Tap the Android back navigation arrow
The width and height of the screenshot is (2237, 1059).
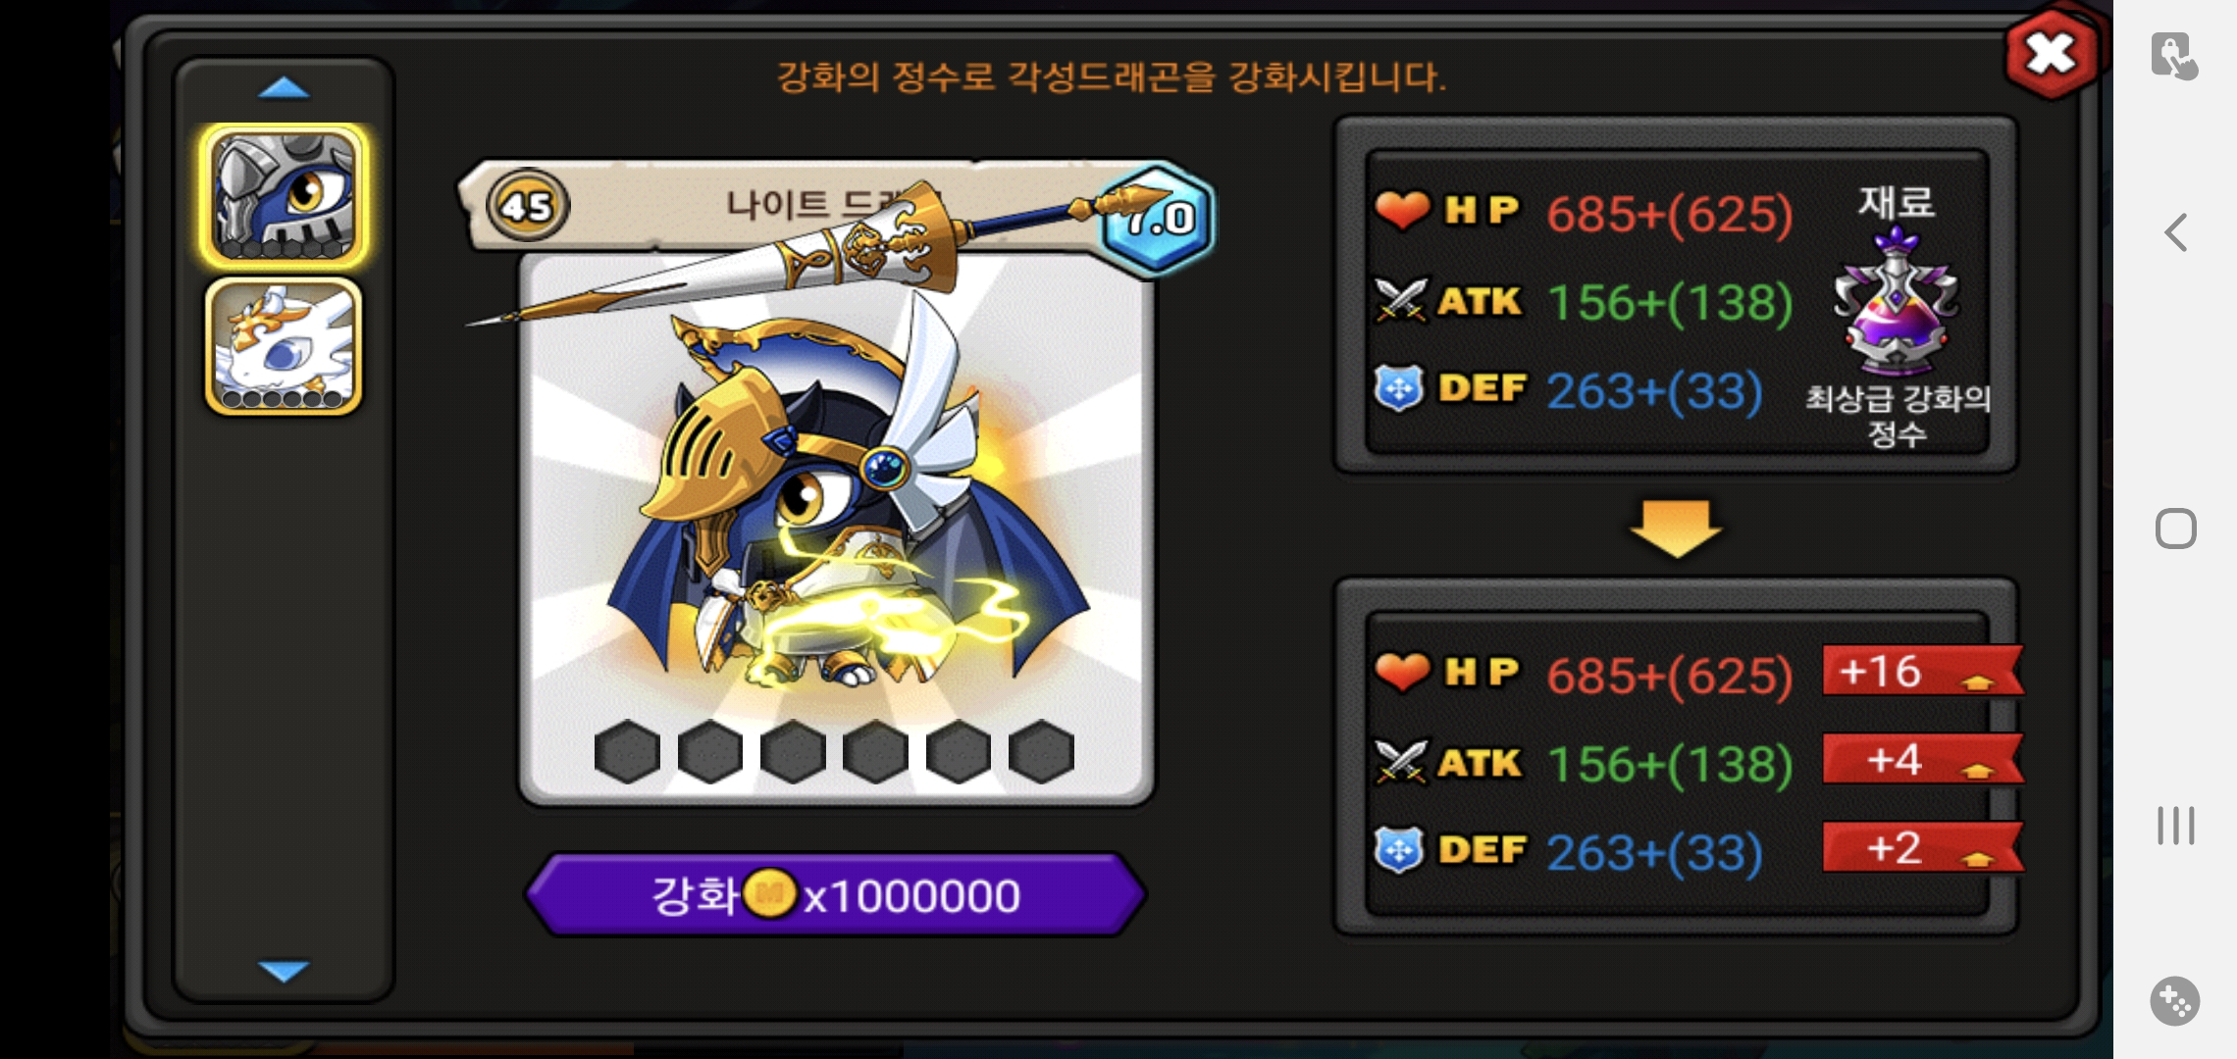pyautogui.click(x=2175, y=232)
